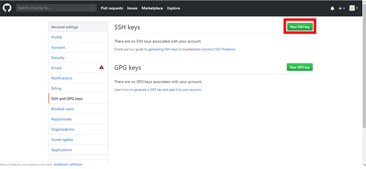This screenshot has height=169, width=366.
Task: Open Marketplace in top navigation
Action: point(152,8)
